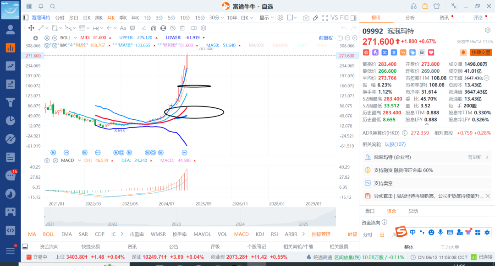Toggle the KDJ indicator
Screen dimensions: 495x266
point(259,234)
